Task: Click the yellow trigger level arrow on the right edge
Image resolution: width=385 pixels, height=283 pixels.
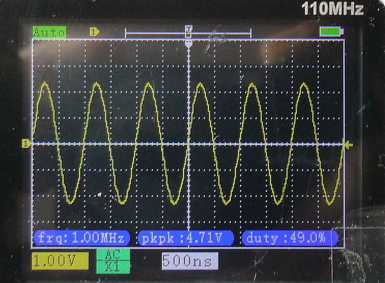Action: pos(348,145)
